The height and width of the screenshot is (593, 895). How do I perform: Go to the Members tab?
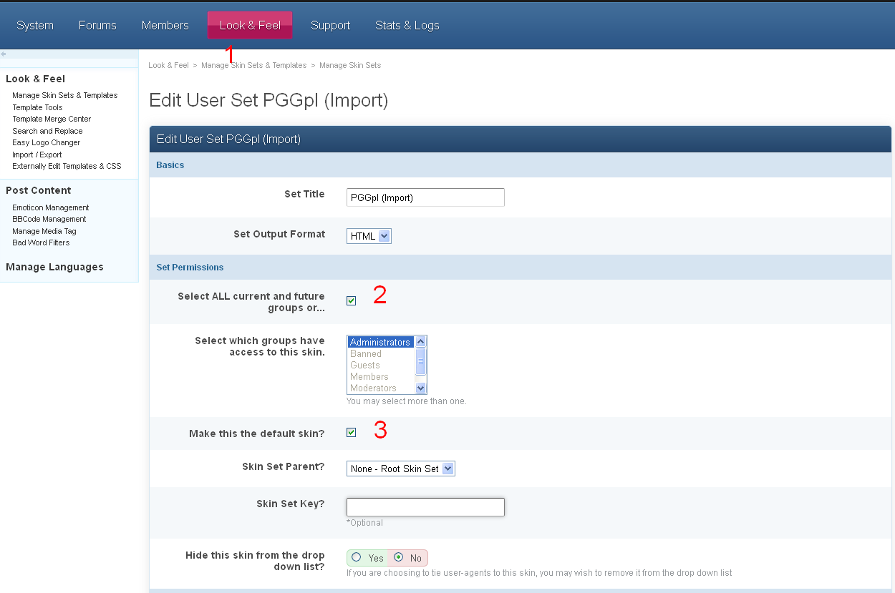165,25
